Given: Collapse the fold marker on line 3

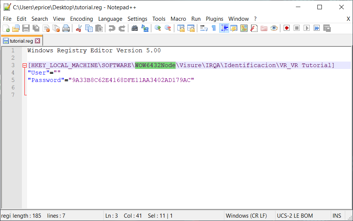Looking at the screenshot, I should point(24,66).
